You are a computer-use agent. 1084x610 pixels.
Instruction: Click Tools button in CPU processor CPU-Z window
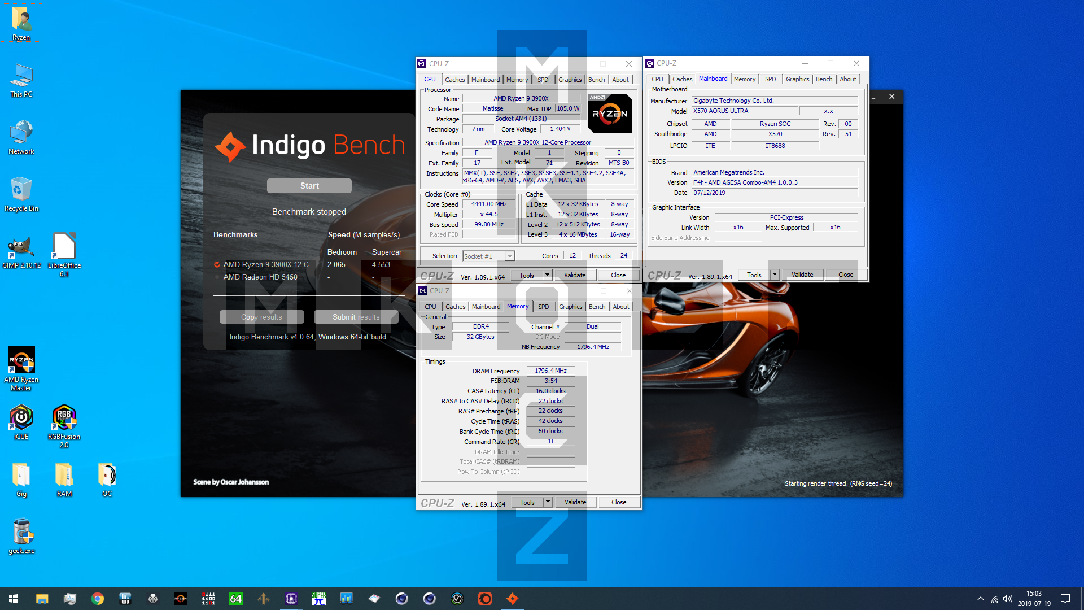click(x=527, y=275)
